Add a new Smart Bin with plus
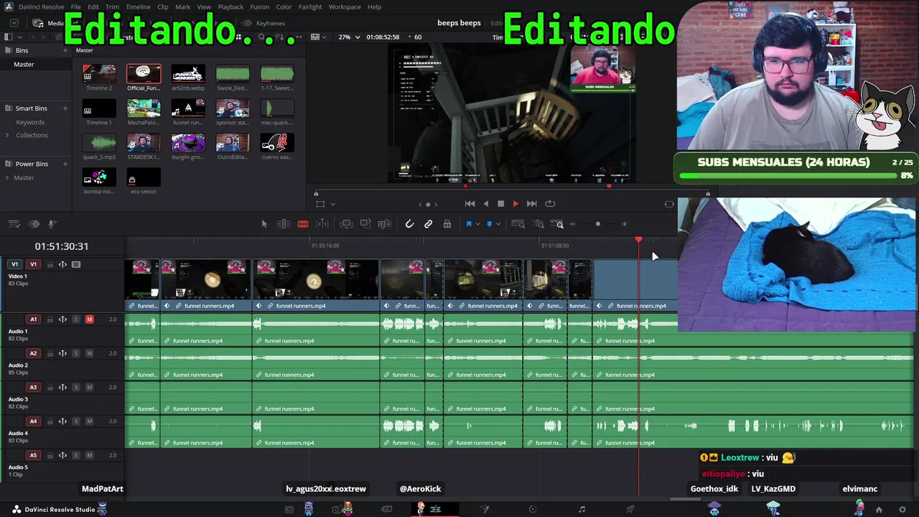Screen dimensions: 919x517 [x=65, y=108]
